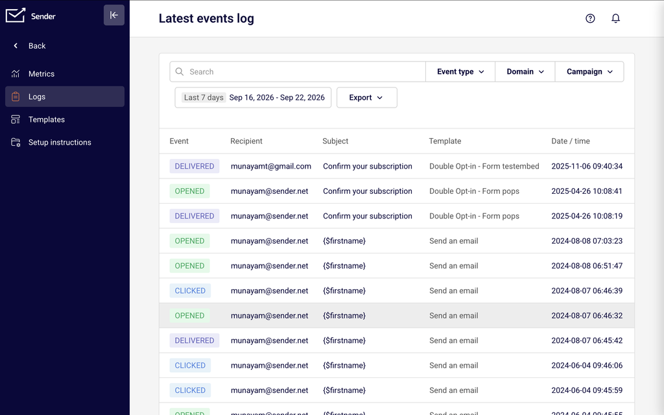Click CLICKED badge dated 2024-06-04 09:46:06
Image resolution: width=664 pixels, height=415 pixels.
[190, 366]
